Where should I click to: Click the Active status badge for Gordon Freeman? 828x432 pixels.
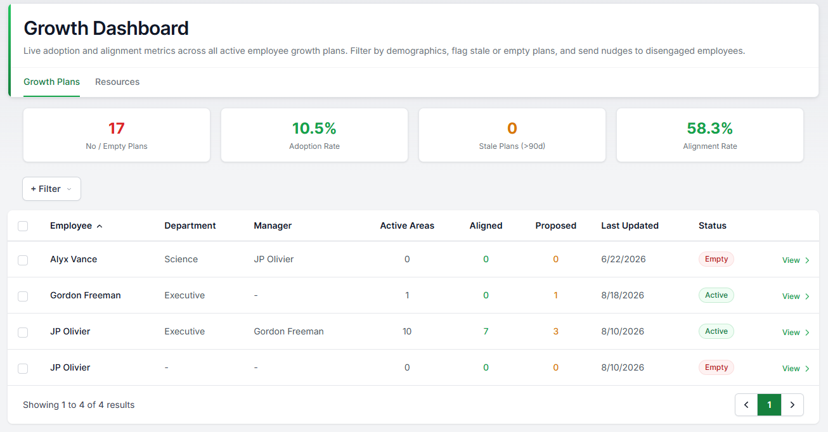click(716, 295)
